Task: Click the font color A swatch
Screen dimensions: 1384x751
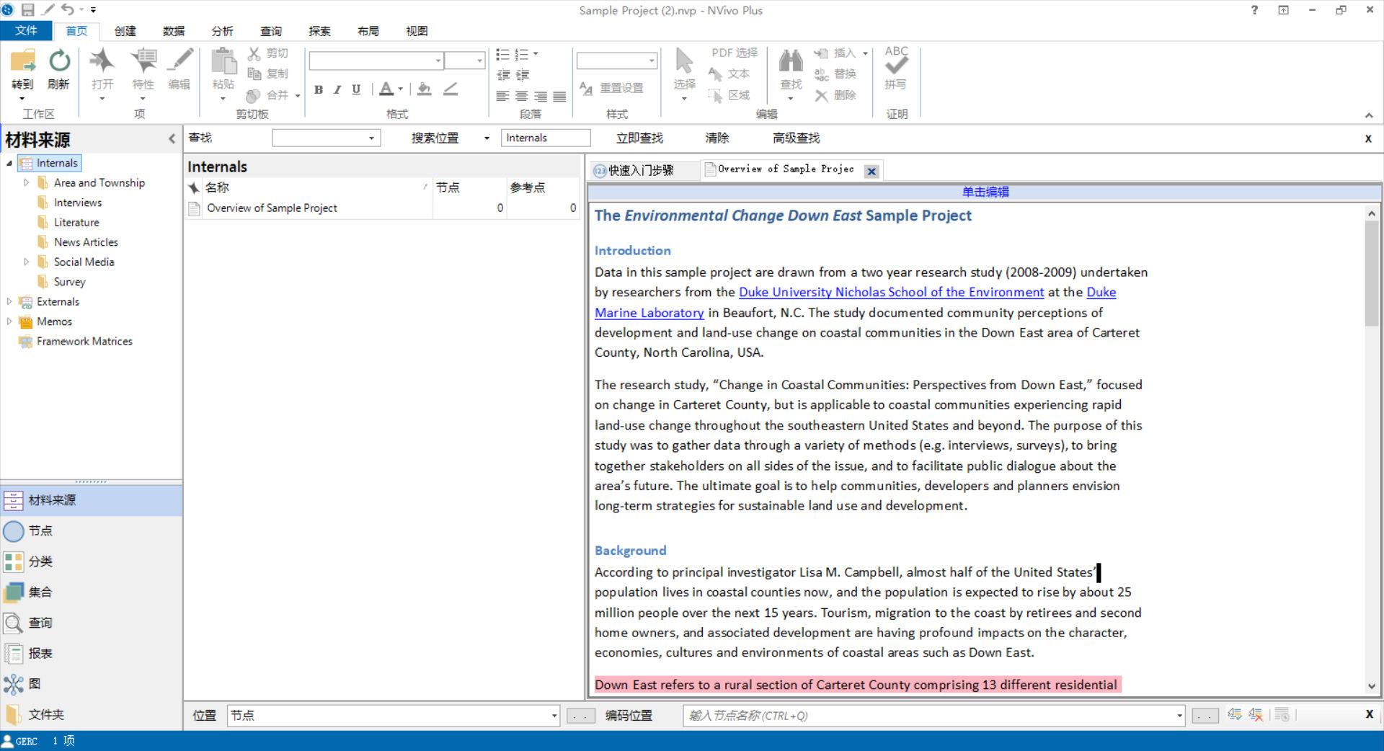Action: coord(386,89)
